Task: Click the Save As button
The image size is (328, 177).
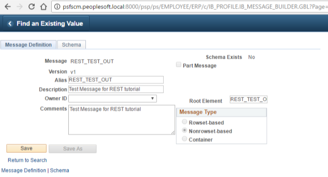Action: [x=73, y=149]
